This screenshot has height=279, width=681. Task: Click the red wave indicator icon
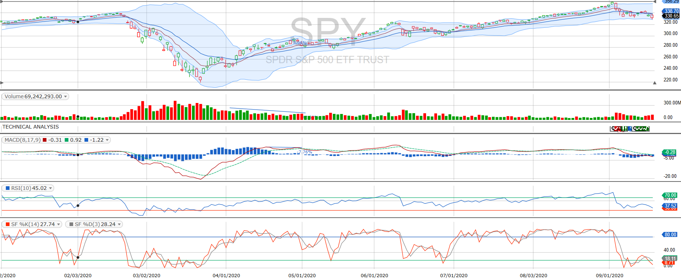(616, 129)
